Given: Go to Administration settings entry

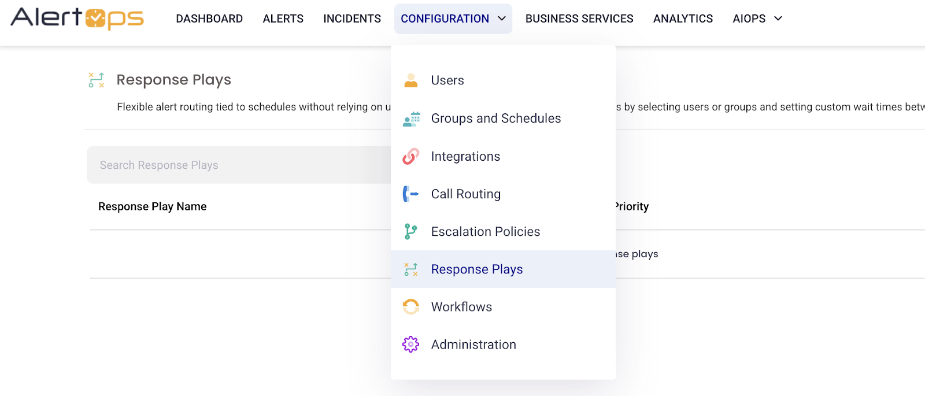Looking at the screenshot, I should [x=504, y=345].
